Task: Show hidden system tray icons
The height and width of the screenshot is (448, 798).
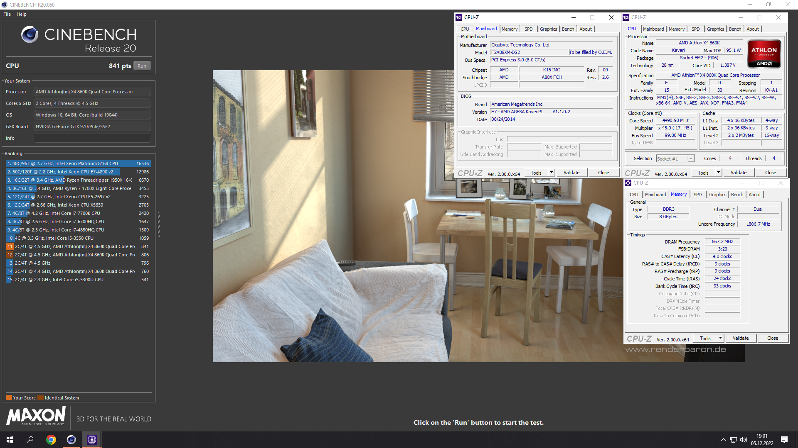Action: tap(723, 440)
